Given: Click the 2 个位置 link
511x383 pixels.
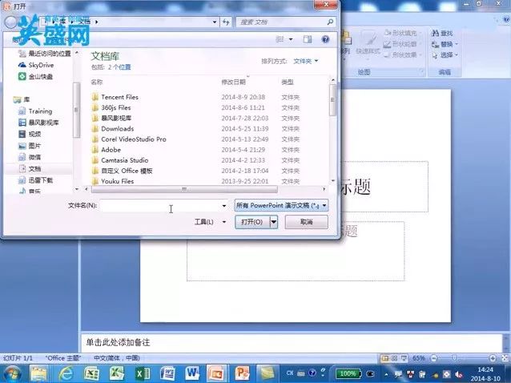Looking at the screenshot, I should (x=119, y=67).
